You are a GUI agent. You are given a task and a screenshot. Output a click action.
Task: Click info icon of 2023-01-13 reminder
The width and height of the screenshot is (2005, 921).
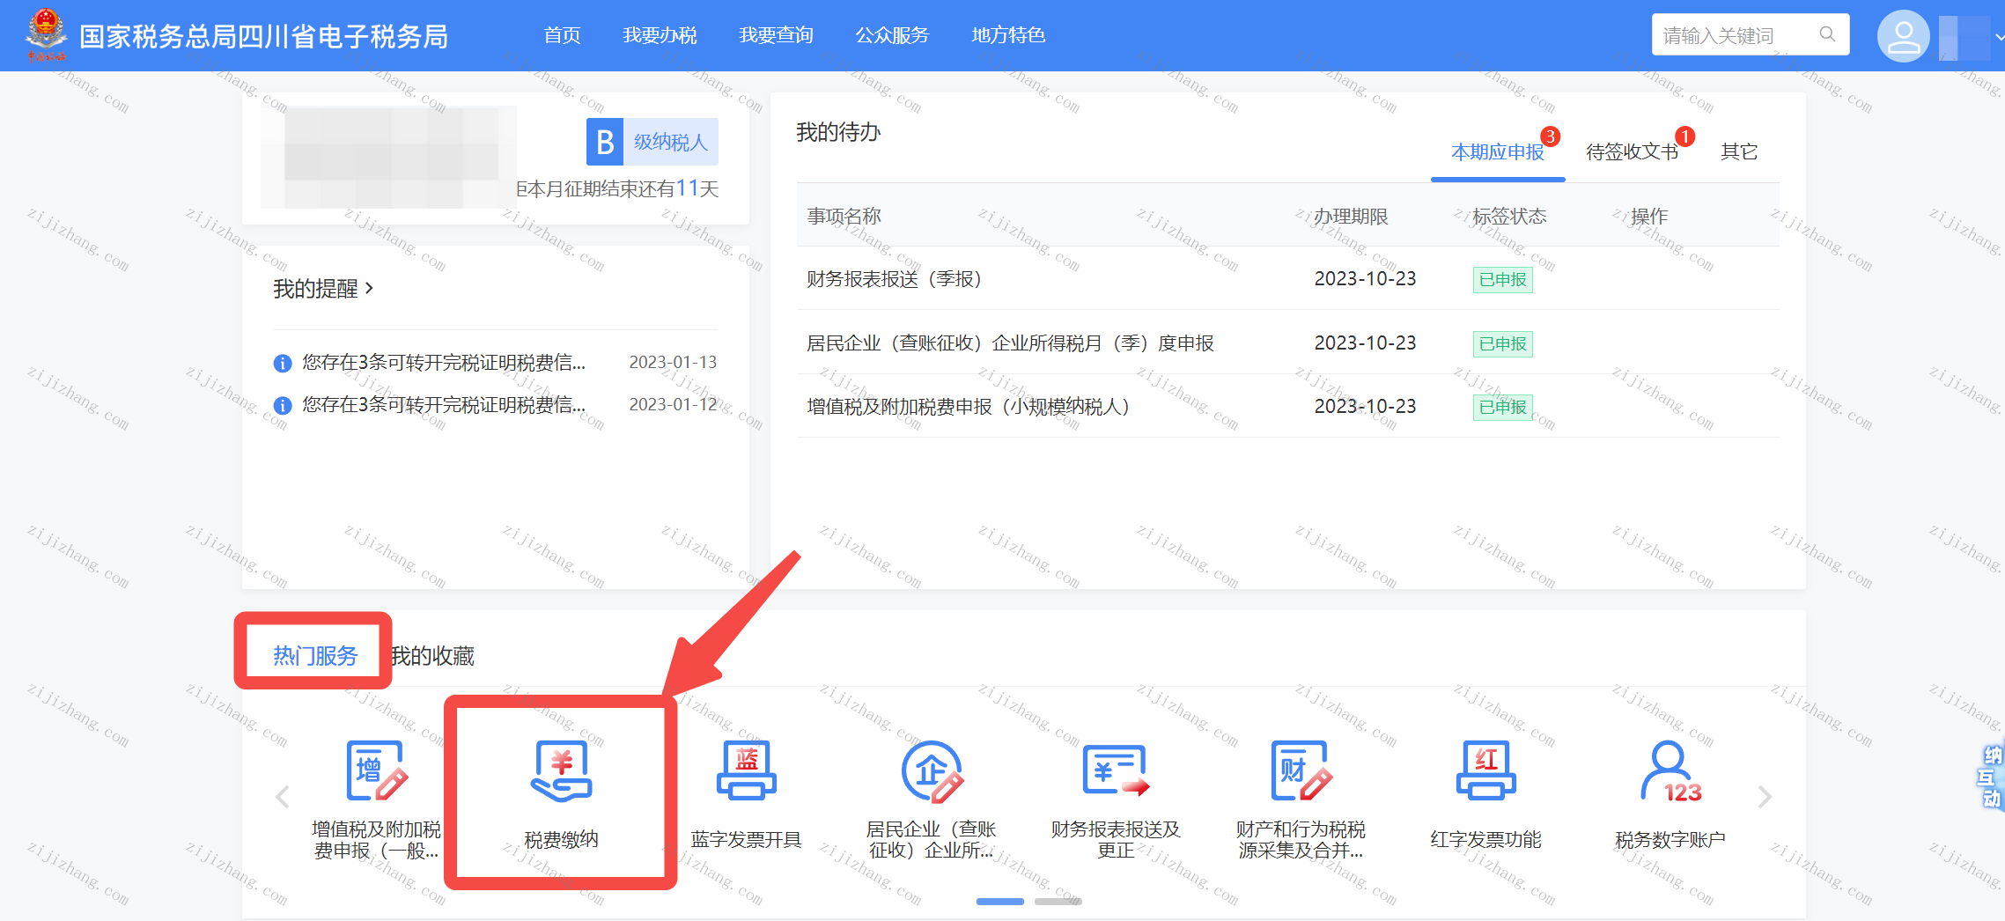[x=283, y=363]
